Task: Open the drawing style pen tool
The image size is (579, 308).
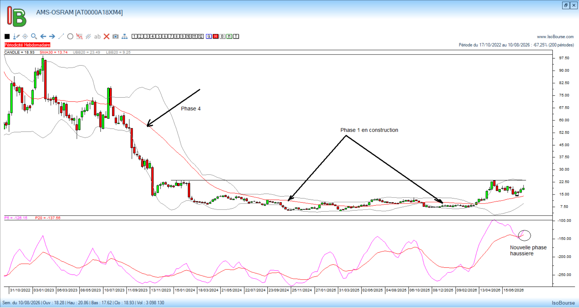Action: tap(16, 36)
